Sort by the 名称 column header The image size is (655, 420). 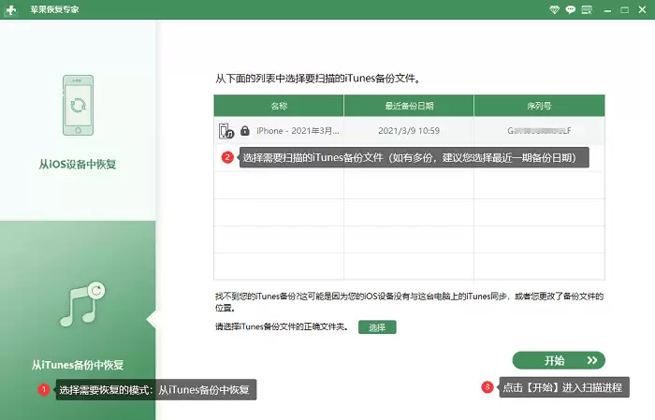point(279,106)
